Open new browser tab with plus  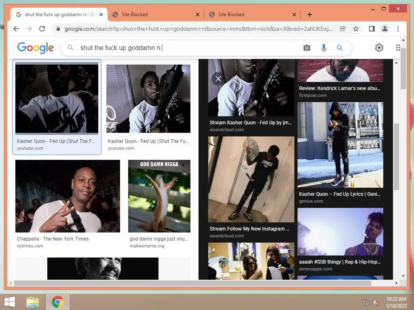tap(310, 15)
